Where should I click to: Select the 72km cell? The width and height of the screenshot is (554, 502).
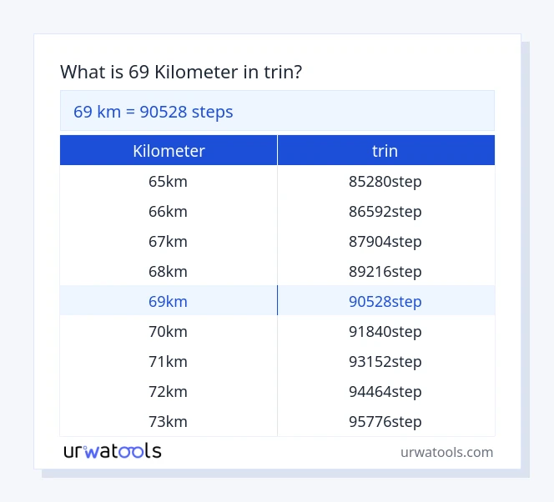click(x=168, y=391)
